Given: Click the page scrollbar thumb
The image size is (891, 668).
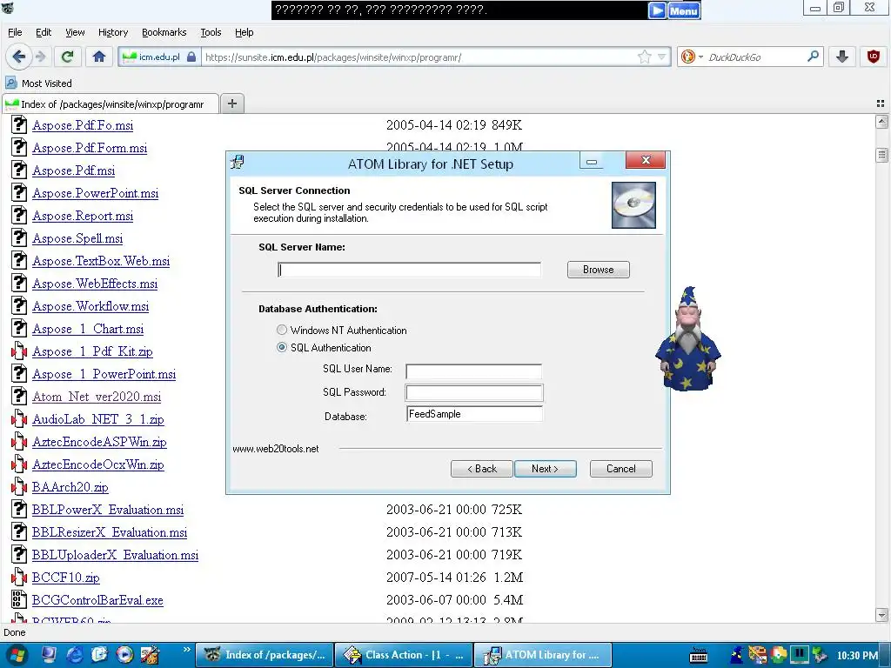Looking at the screenshot, I should (x=882, y=155).
